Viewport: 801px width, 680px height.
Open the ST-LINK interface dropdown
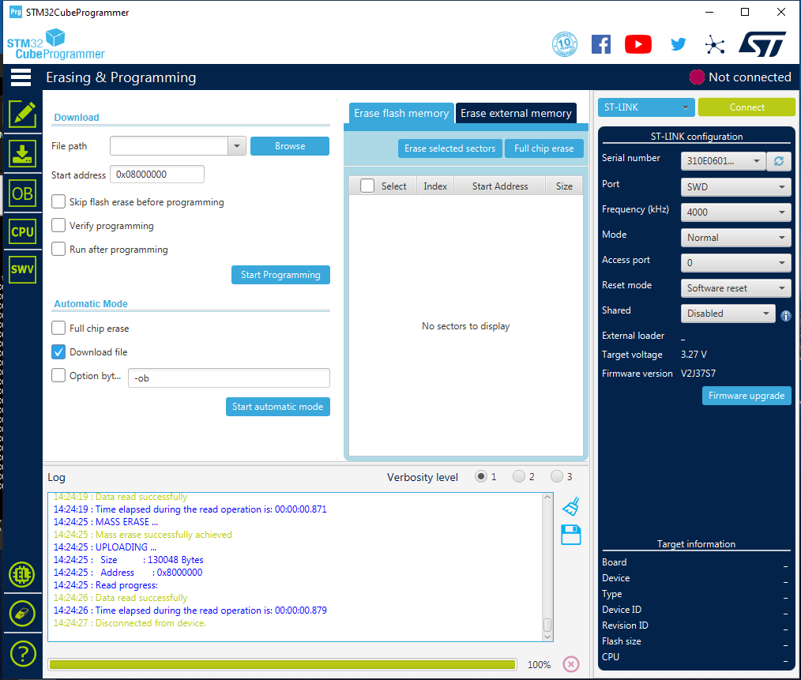[646, 107]
